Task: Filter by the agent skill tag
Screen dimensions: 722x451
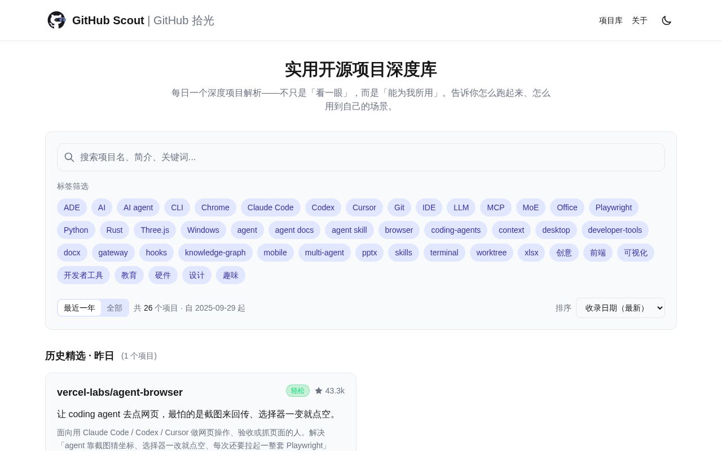Action: point(349,230)
